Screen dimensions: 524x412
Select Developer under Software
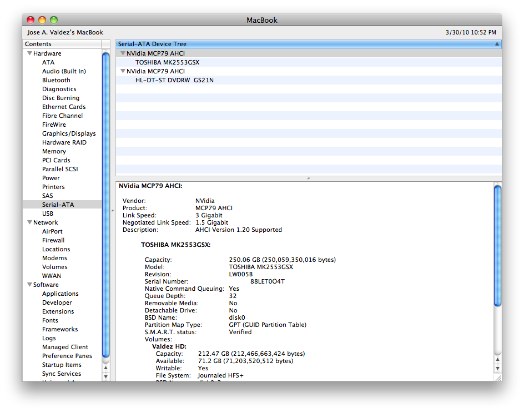pyautogui.click(x=57, y=302)
